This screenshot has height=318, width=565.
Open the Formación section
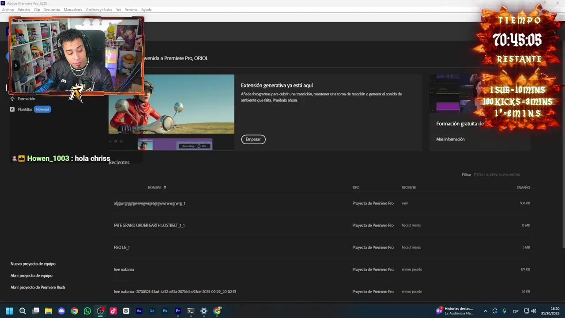(x=26, y=98)
